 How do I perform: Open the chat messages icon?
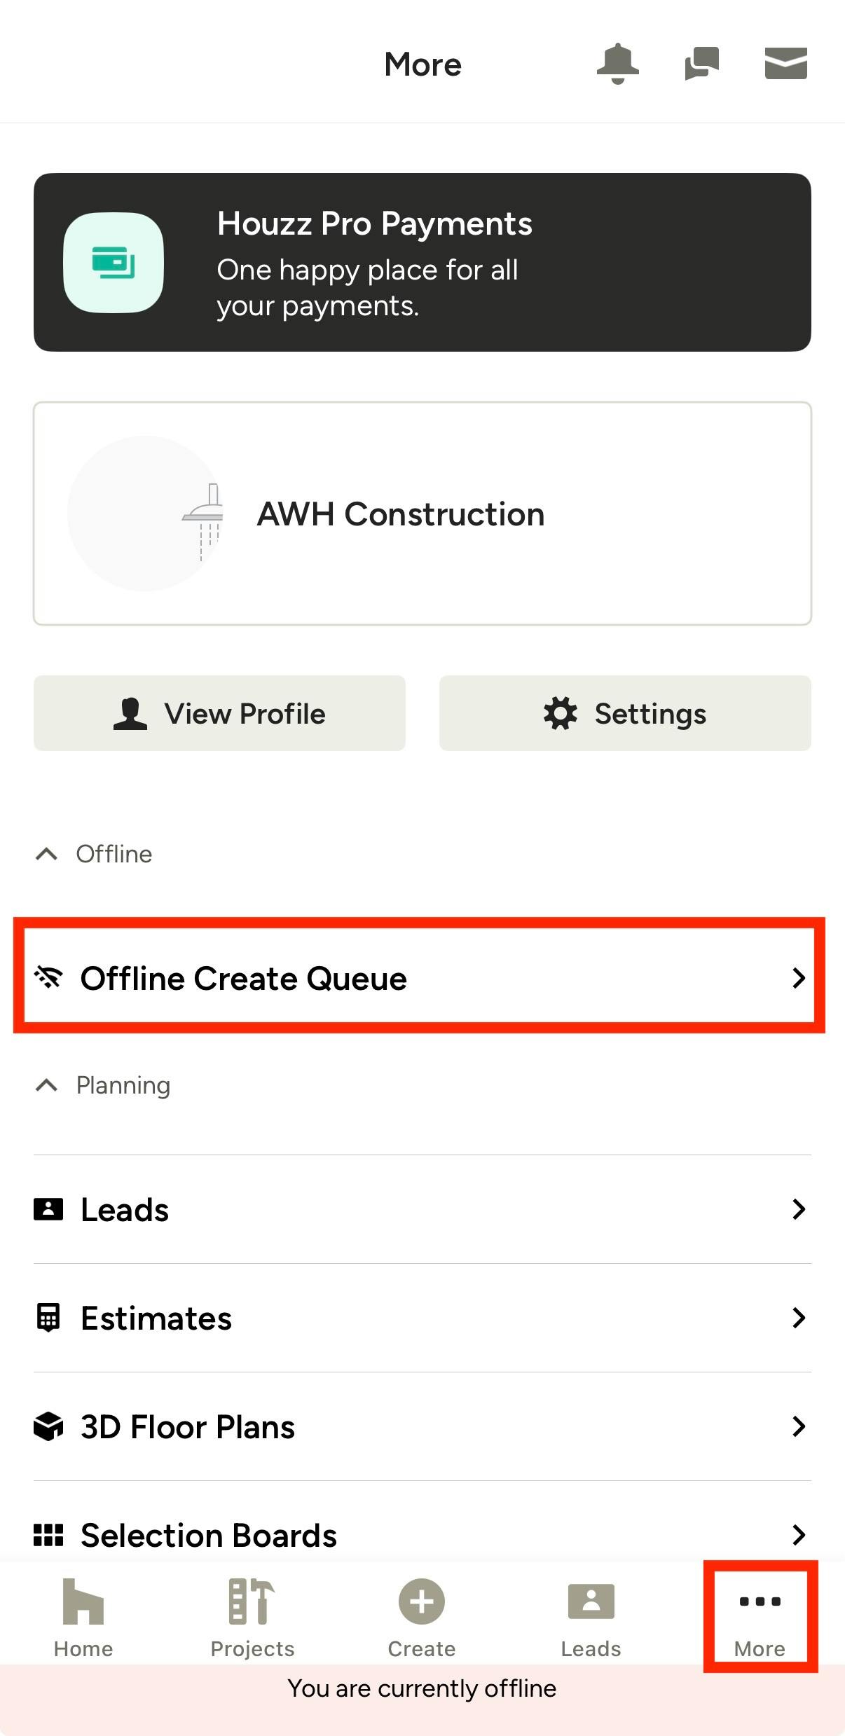point(701,64)
